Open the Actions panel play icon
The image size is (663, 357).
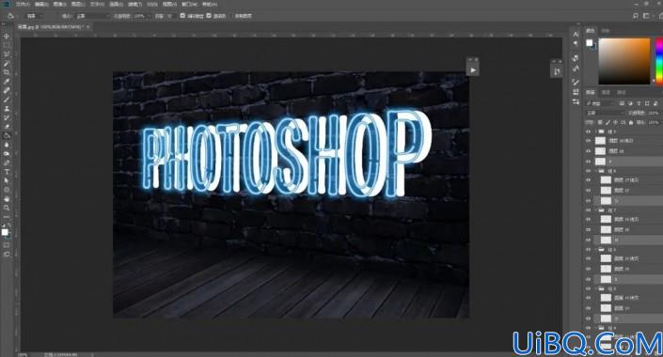(473, 70)
